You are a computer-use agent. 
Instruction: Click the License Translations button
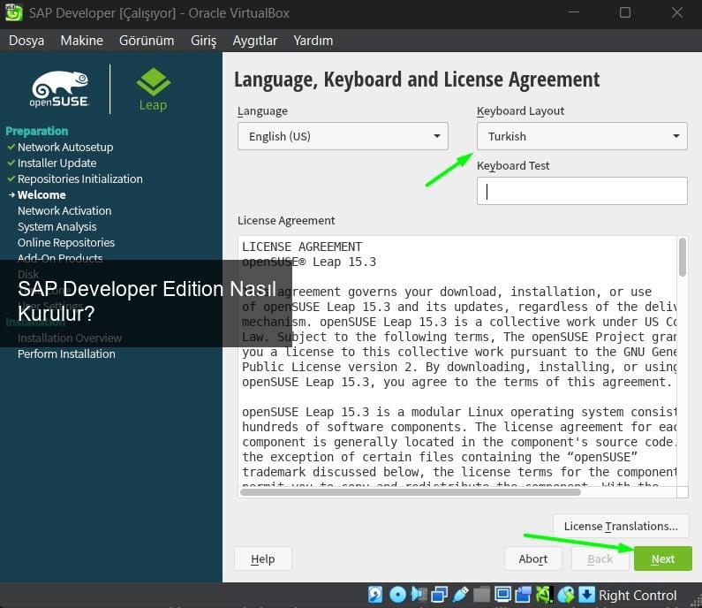tap(621, 526)
